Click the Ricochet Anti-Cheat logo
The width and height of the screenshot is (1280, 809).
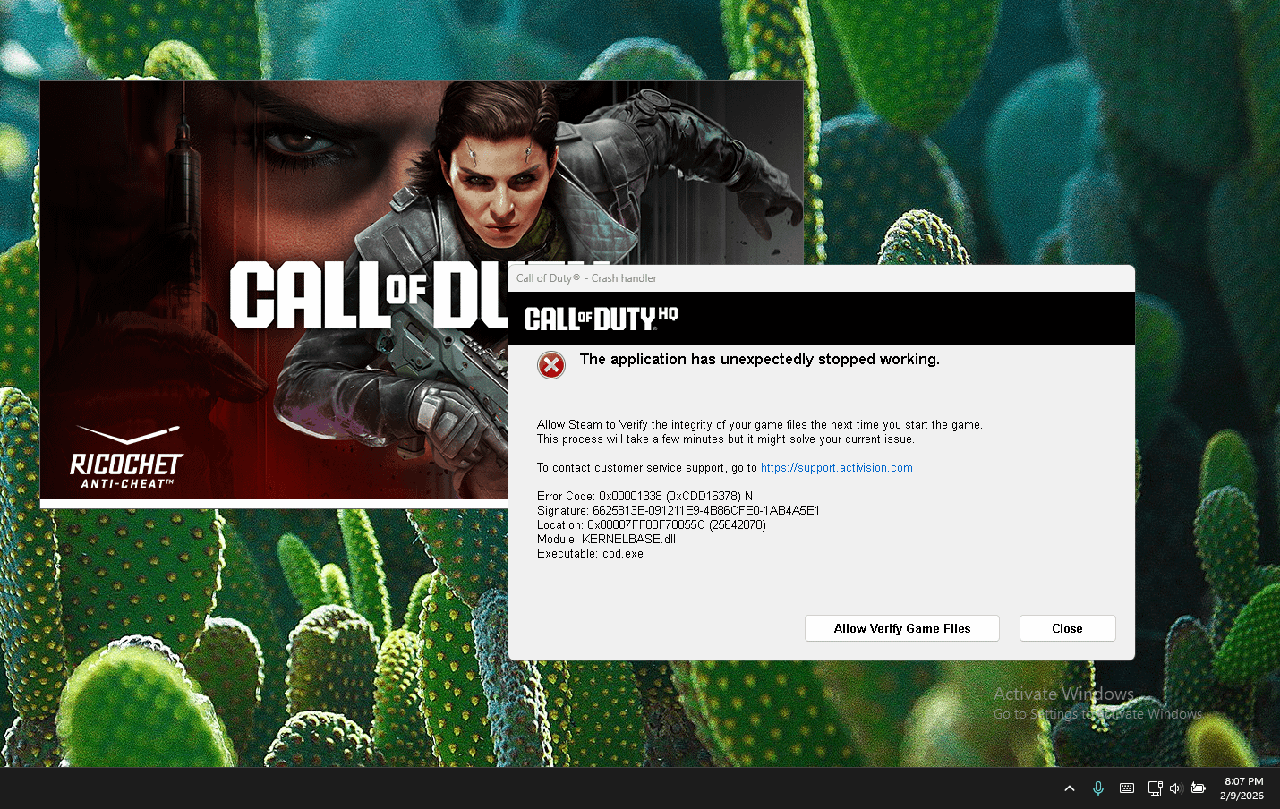(126, 458)
